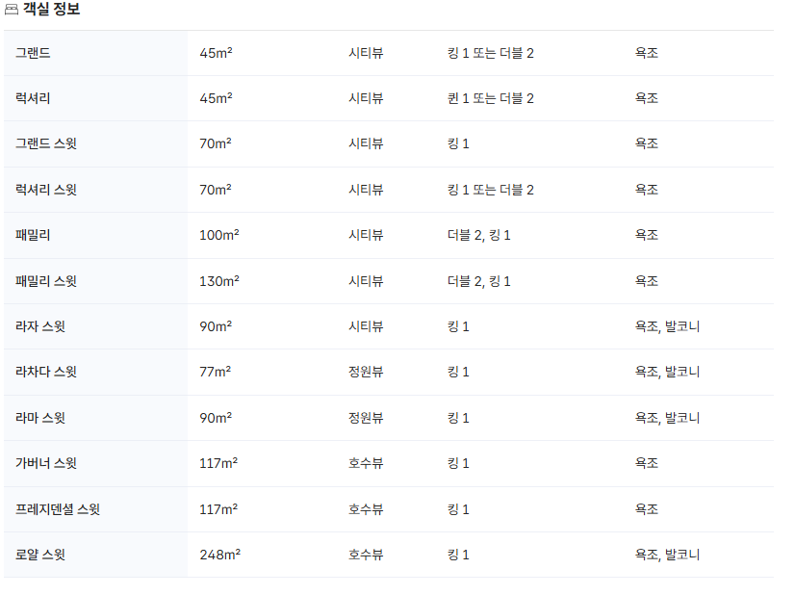The image size is (795, 595).
Task: Select the 패밀리 room name cell
Action: click(33, 235)
